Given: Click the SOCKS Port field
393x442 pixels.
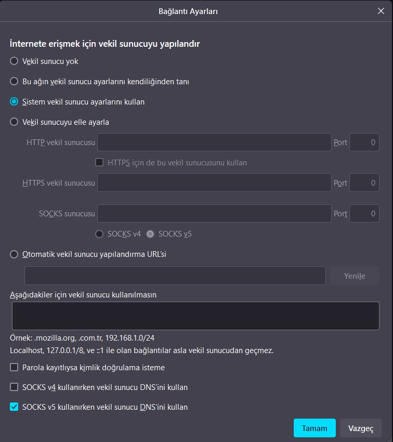Looking at the screenshot, I should [x=364, y=214].
